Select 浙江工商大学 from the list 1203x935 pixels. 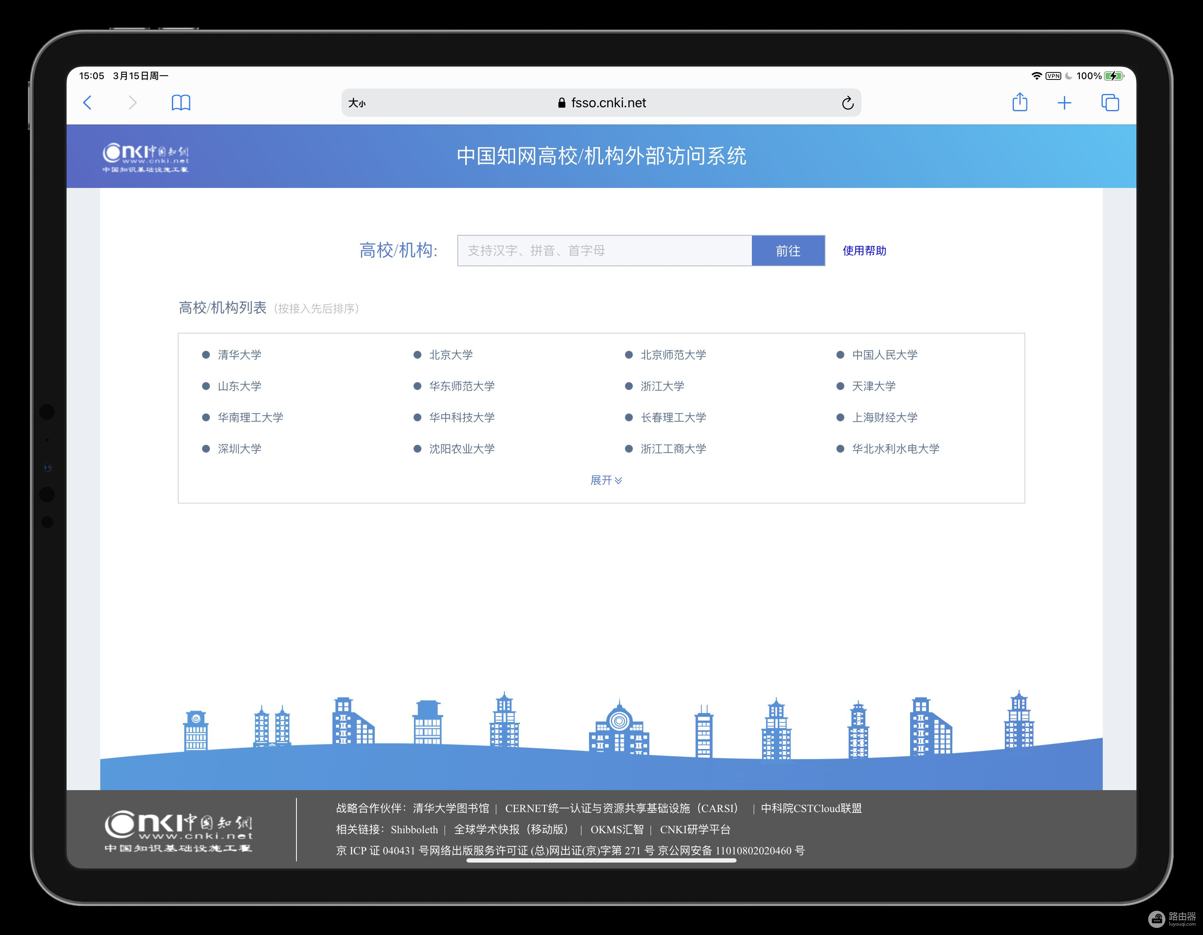pyautogui.click(x=673, y=449)
